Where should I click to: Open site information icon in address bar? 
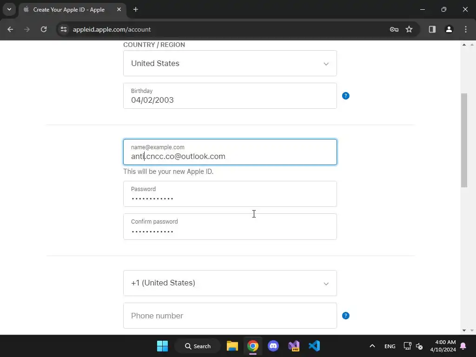tap(64, 29)
